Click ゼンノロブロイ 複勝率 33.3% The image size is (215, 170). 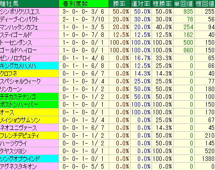click(x=164, y=58)
